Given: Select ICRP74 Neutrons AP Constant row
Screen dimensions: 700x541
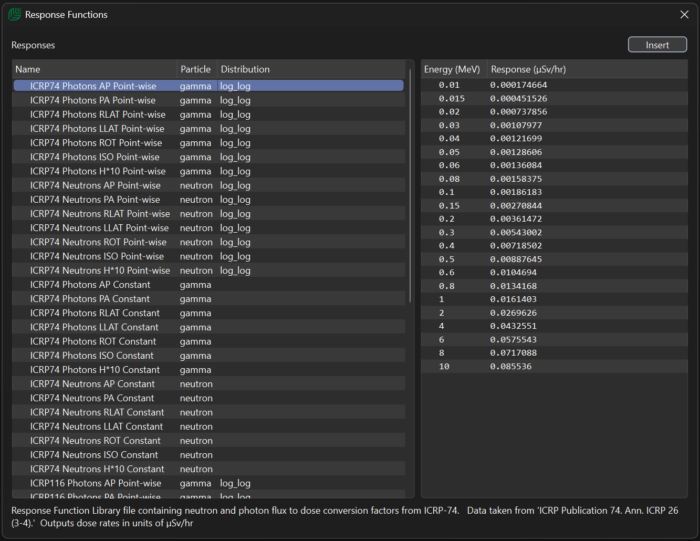Looking at the screenshot, I should tap(208, 384).
